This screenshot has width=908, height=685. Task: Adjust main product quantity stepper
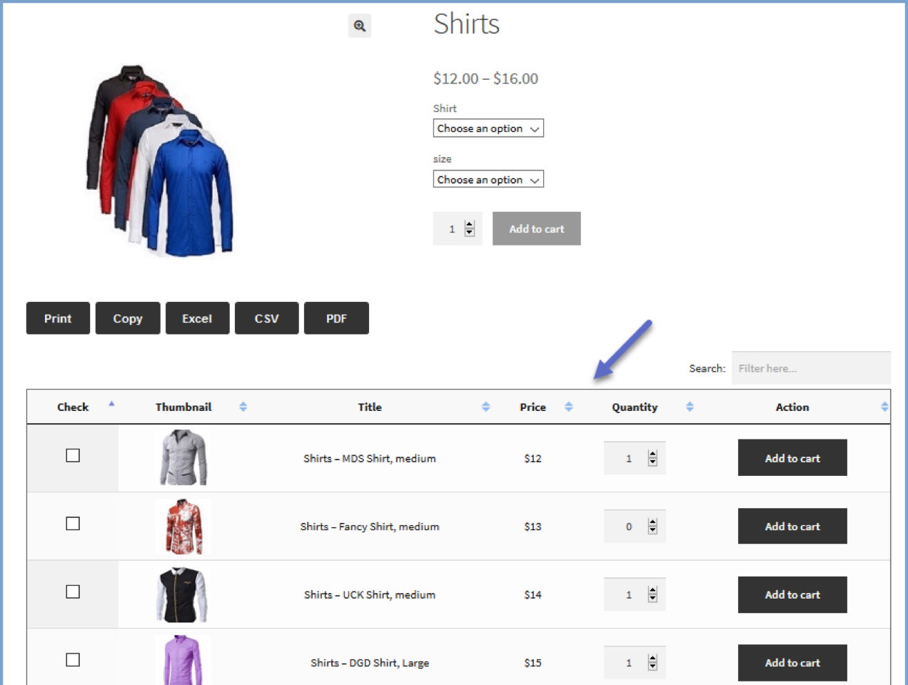pyautogui.click(x=469, y=228)
